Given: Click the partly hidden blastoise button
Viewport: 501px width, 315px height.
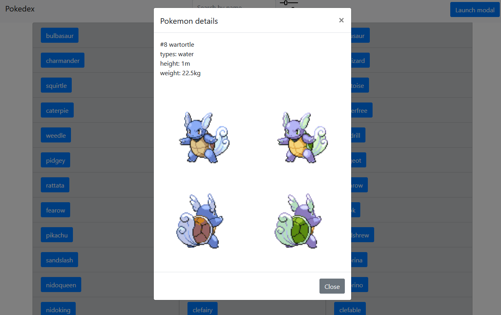Looking at the screenshot, I should [360, 85].
